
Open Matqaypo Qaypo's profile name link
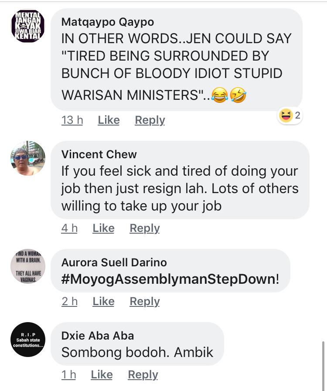(108, 22)
